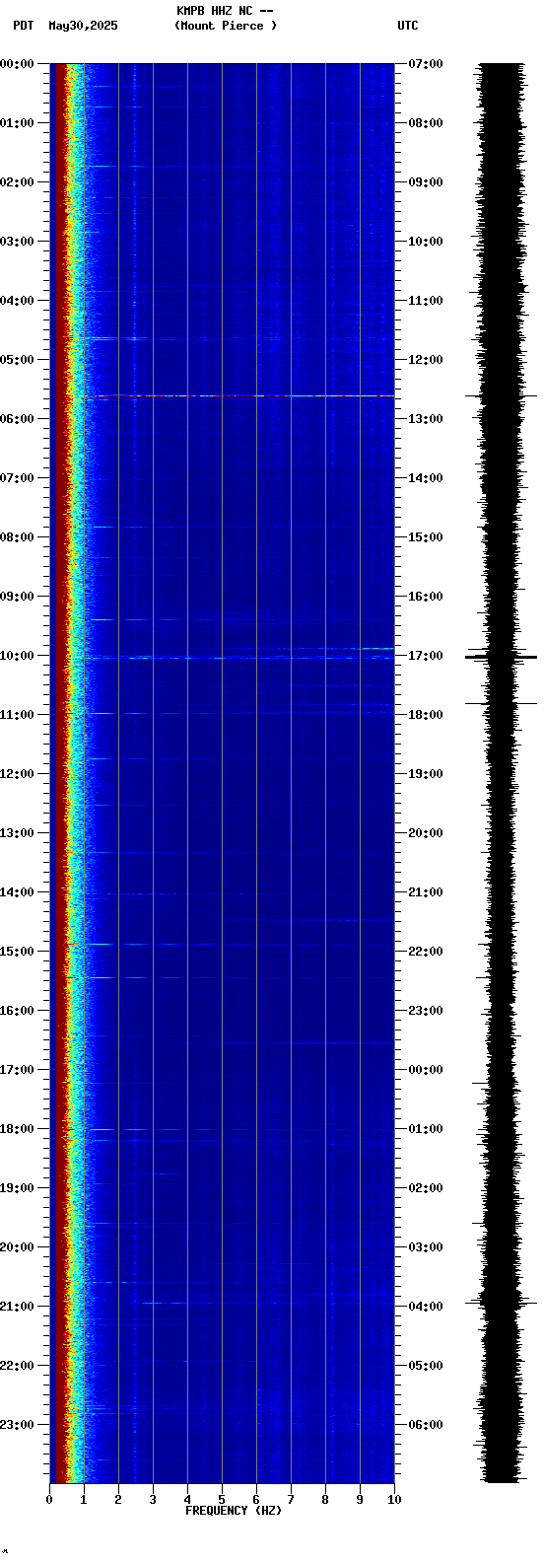Click the UTC timezone header

(x=408, y=26)
